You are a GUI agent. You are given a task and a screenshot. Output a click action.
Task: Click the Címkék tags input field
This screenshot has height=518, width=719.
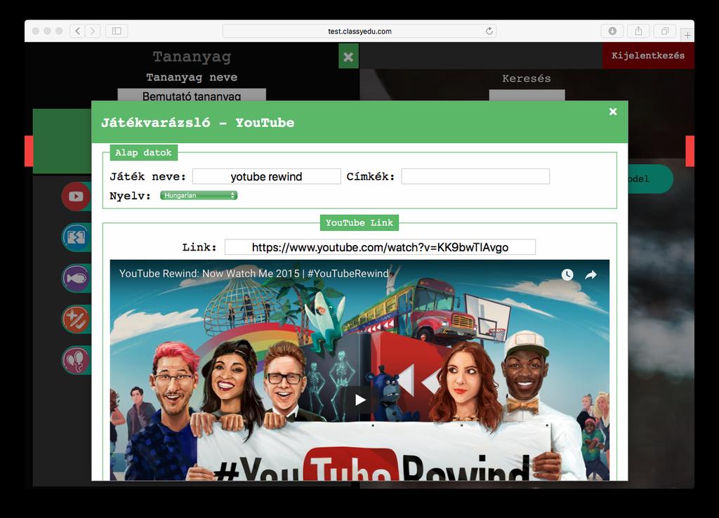[475, 176]
